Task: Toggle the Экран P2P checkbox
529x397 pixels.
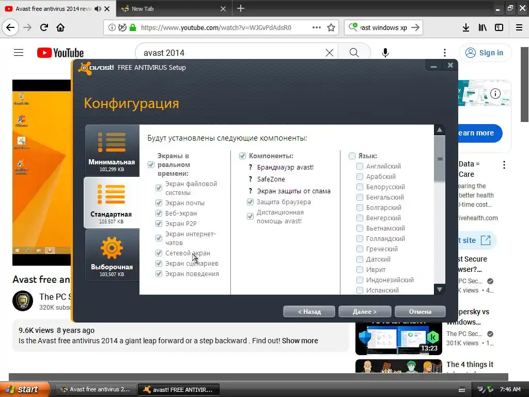Action: point(159,223)
